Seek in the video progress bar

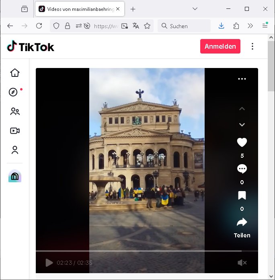pos(147,251)
